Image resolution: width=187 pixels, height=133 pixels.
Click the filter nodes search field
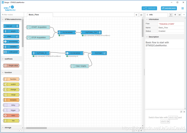tap(12, 15)
